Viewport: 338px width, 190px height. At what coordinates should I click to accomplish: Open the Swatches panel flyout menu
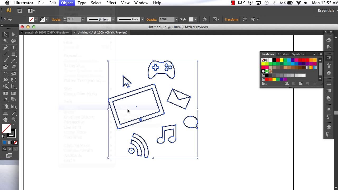[x=320, y=54]
